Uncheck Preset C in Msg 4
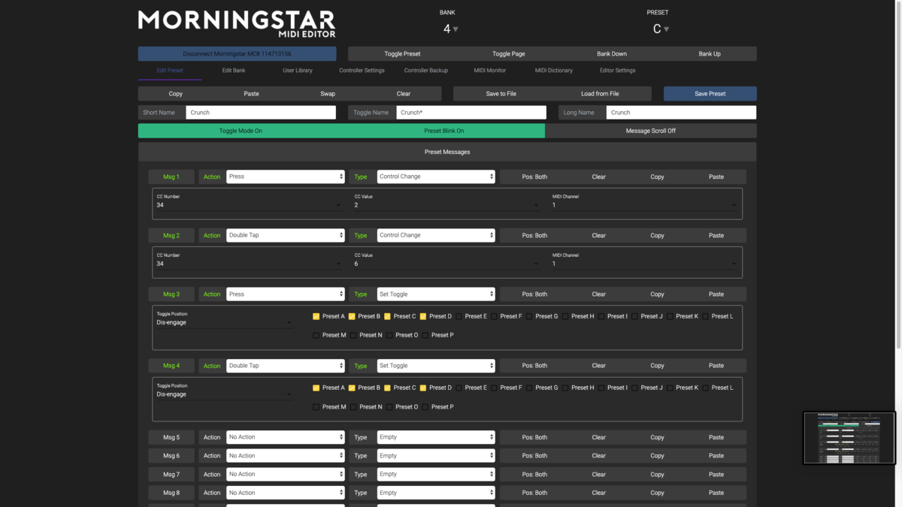Screen dimensions: 902x507 [387, 388]
